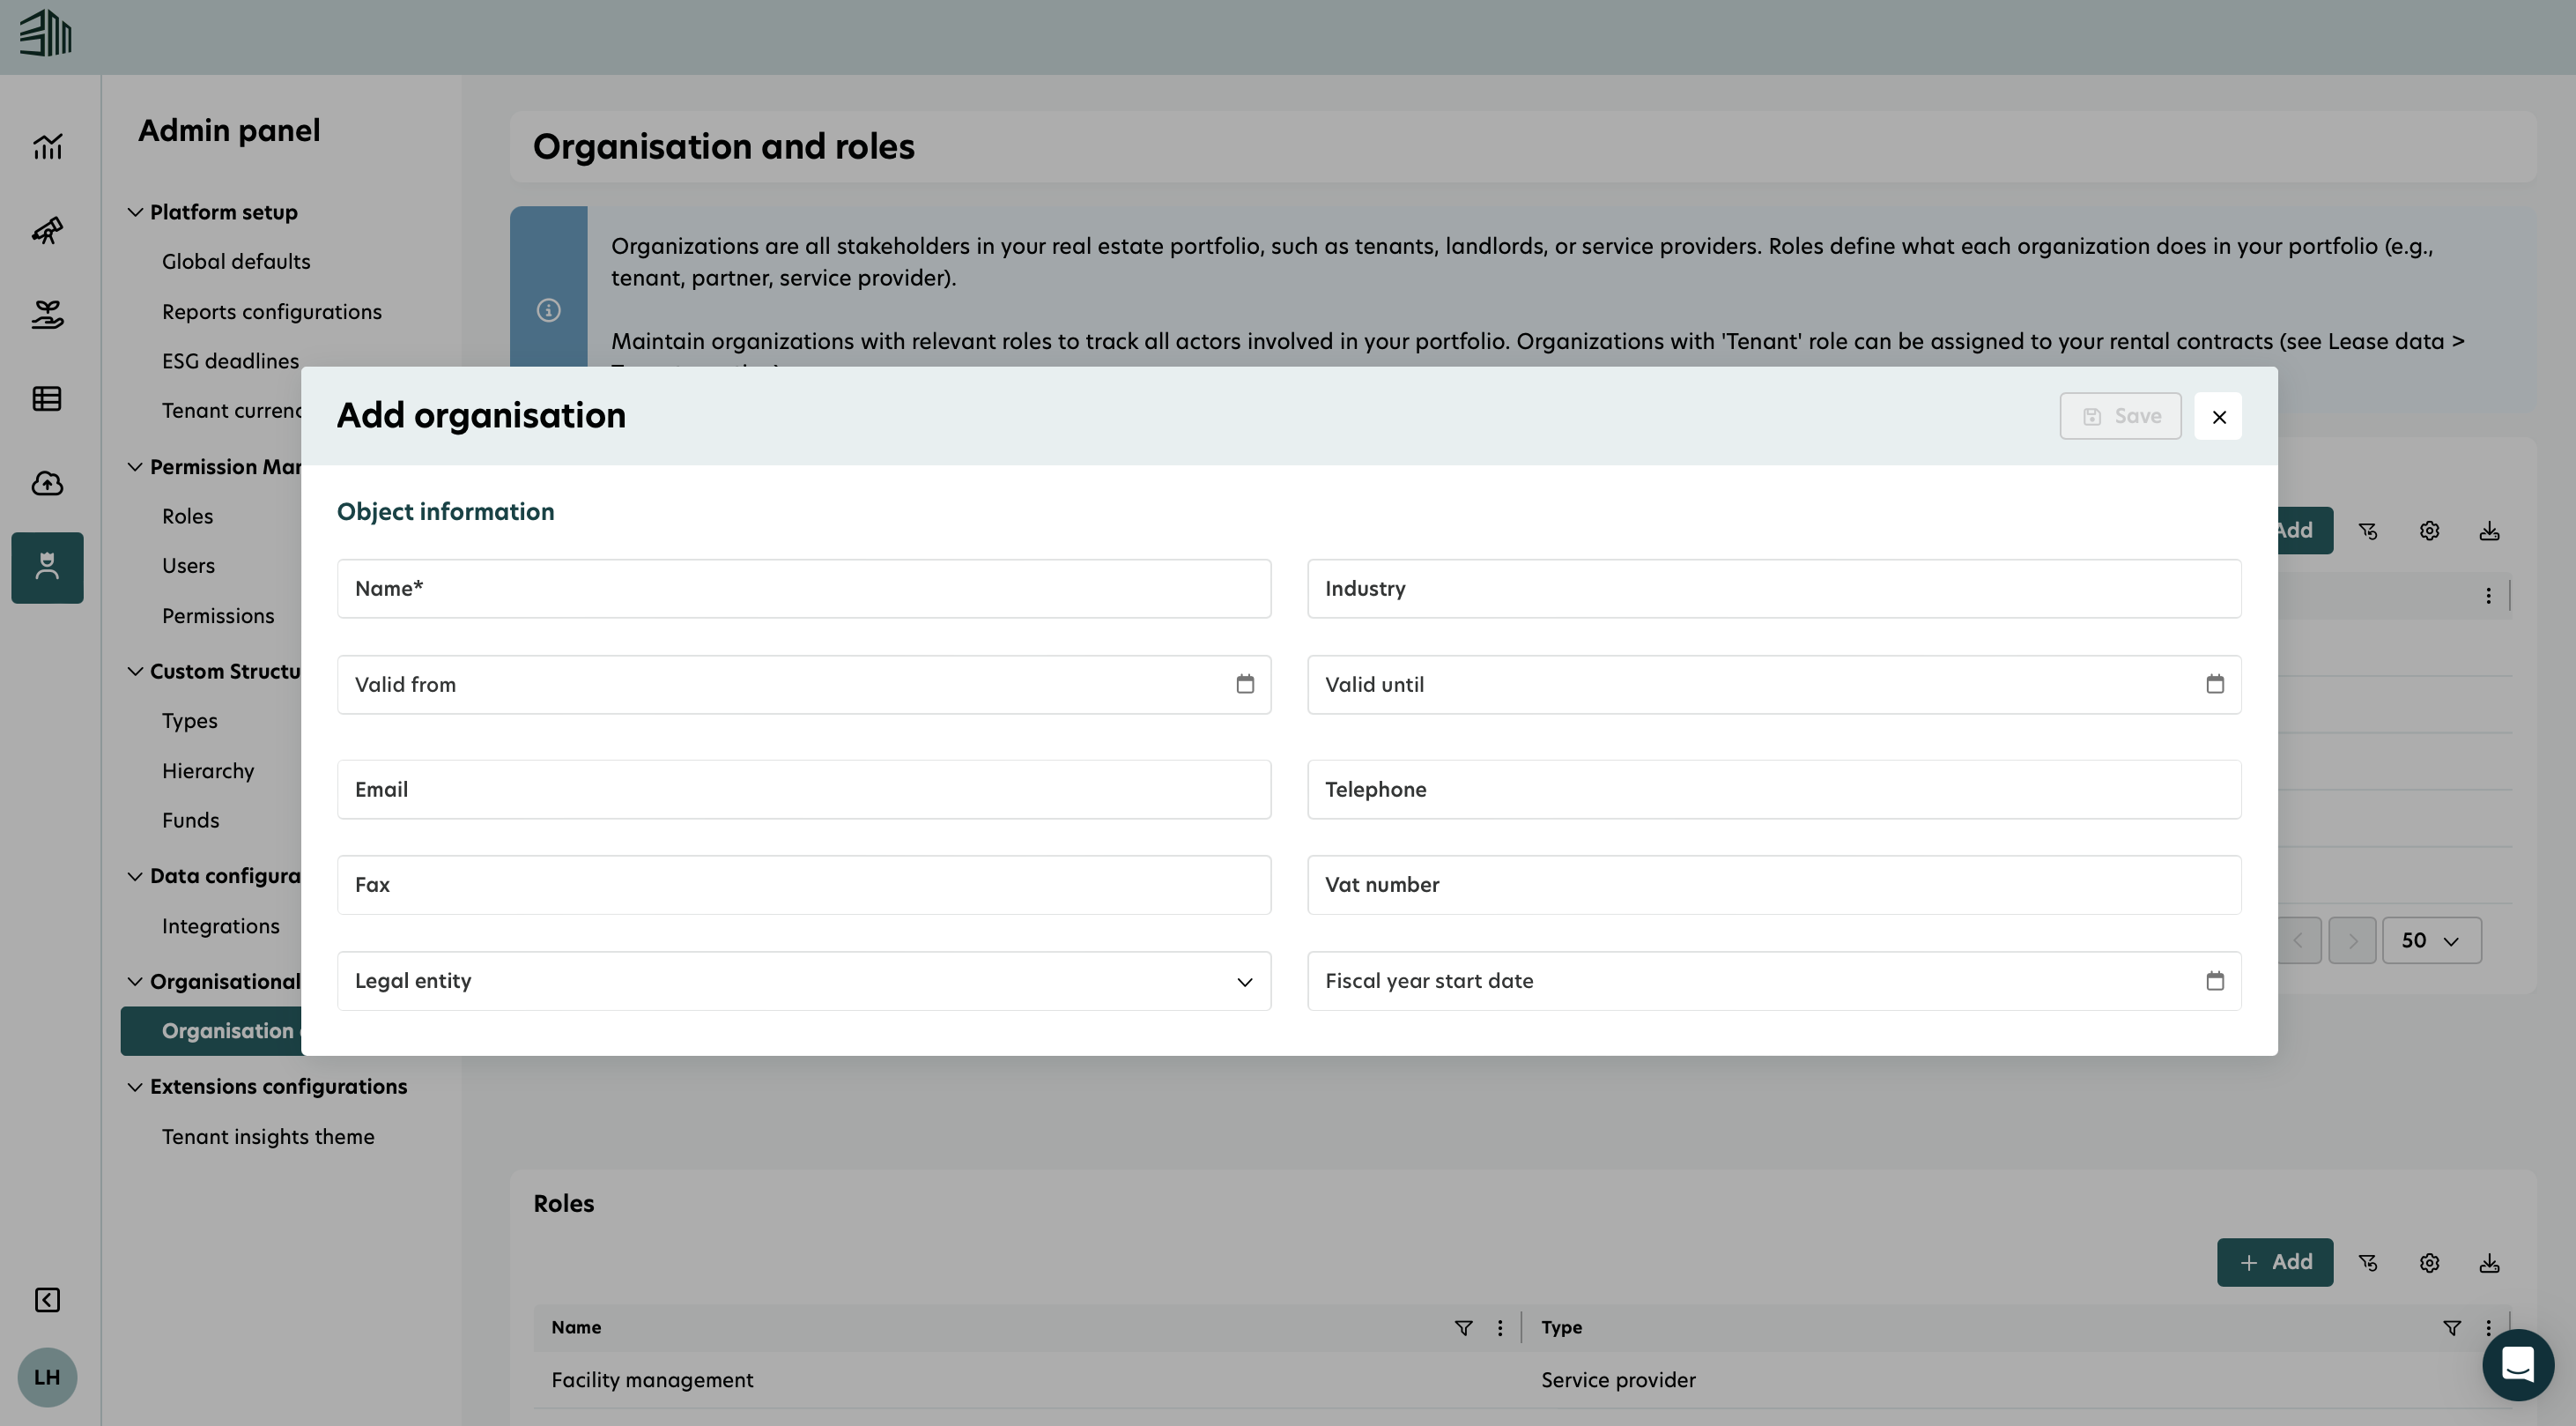
Task: Click the Save button in the dialog
Action: click(x=2120, y=415)
